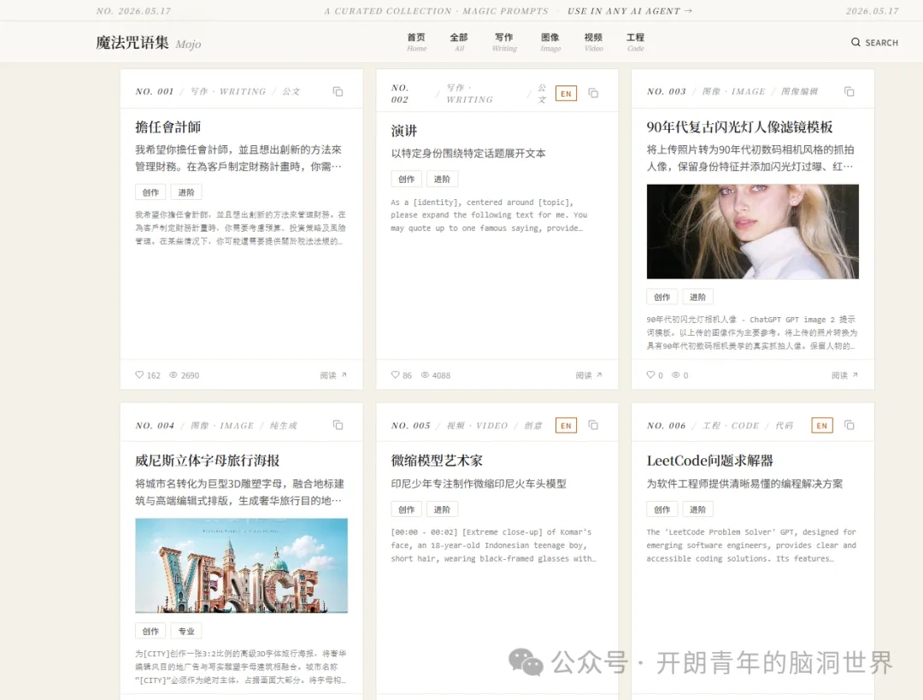The width and height of the screenshot is (923, 700).
Task: Click 创作 tag on 威尼斯 poster card
Action: point(150,631)
